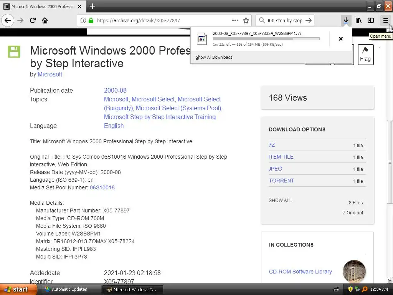
Task: Click the keyboard icon in the taskbar
Action: pos(336,290)
